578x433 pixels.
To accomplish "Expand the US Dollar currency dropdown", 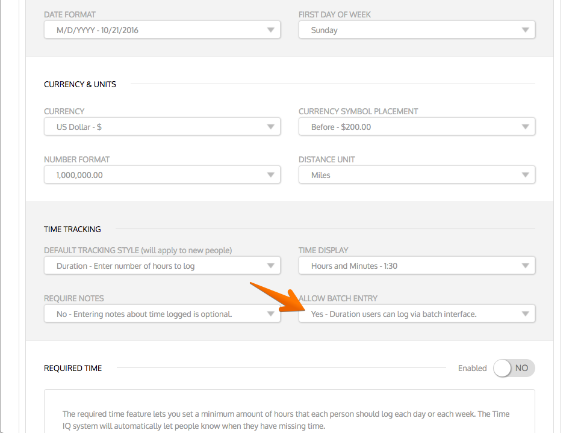I will (162, 127).
